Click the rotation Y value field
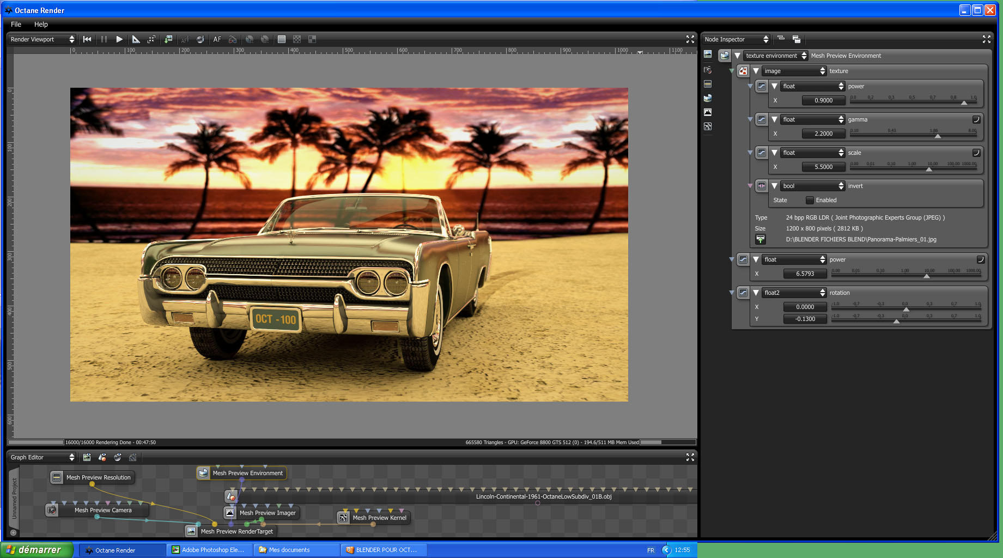Image resolution: width=1003 pixels, height=558 pixels. click(x=805, y=319)
